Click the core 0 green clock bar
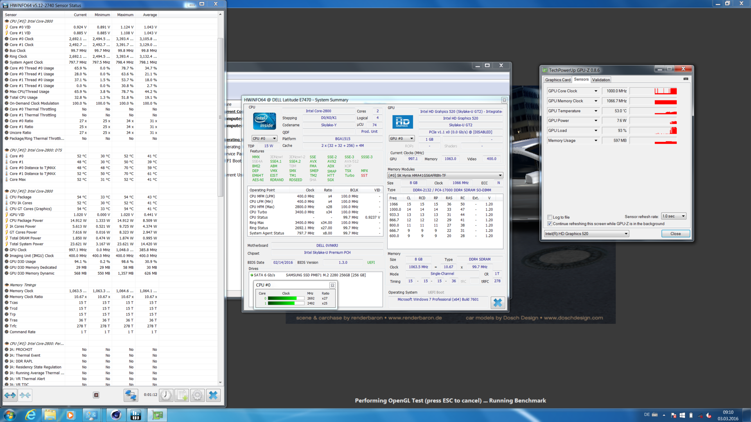751x422 pixels. pyautogui.click(x=286, y=299)
